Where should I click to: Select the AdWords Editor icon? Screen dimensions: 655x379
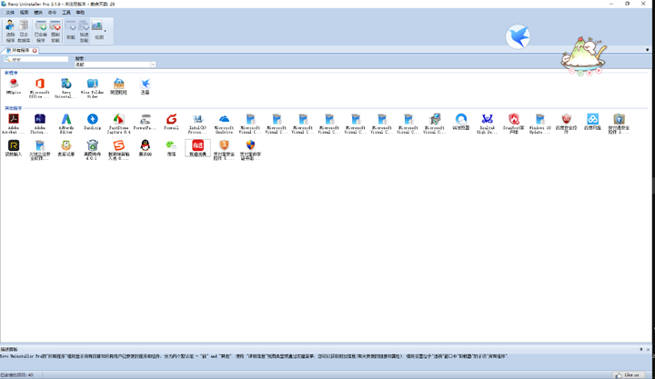click(x=66, y=124)
